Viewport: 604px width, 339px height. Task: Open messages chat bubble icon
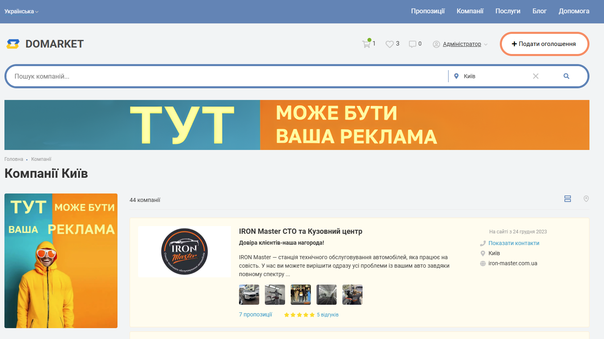coord(412,44)
